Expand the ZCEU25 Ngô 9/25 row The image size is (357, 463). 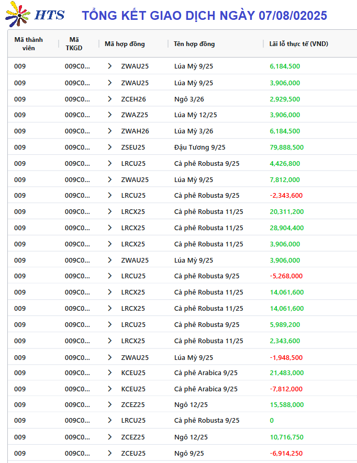tap(109, 454)
